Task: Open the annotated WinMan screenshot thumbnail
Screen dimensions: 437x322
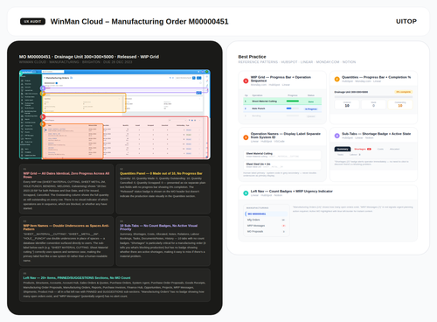Action: coord(114,115)
